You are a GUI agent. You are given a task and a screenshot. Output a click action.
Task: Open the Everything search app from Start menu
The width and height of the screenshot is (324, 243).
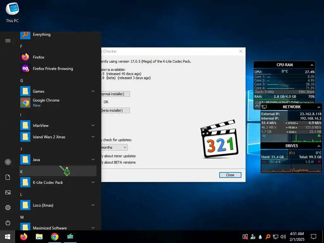coord(58,34)
